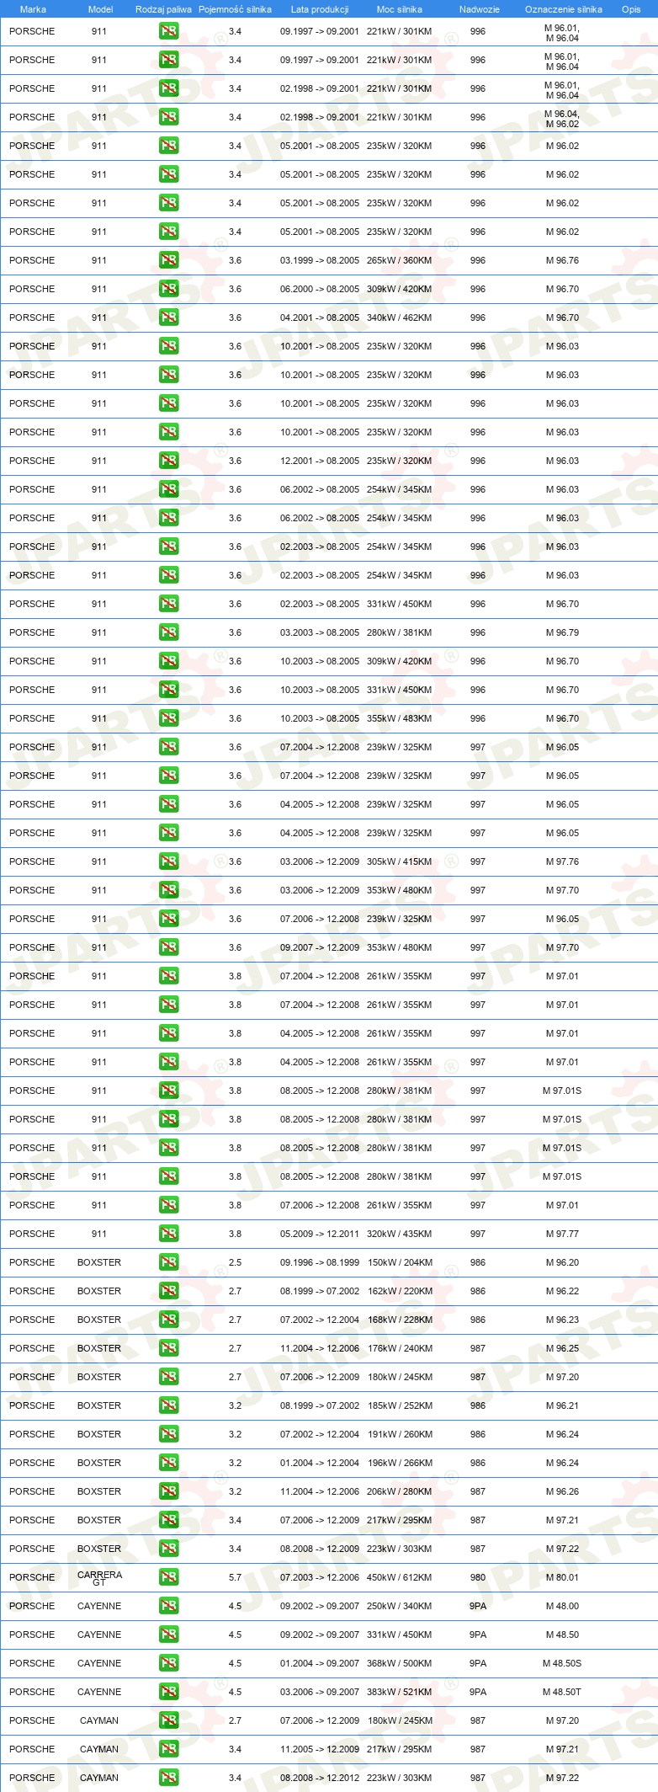This screenshot has width=658, height=1792.
Task: Click the fuel icon for 911 355kW / 483KM
Action: click(169, 717)
